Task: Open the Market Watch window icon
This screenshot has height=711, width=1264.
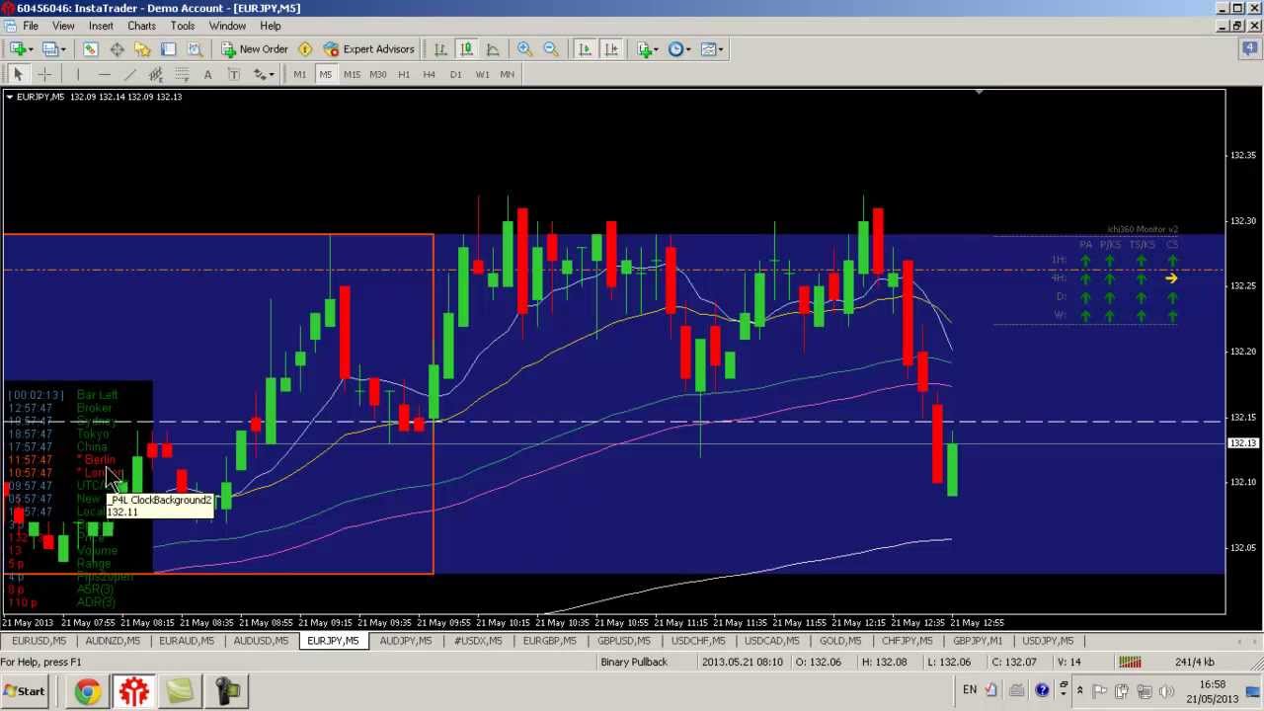Action: pyautogui.click(x=90, y=48)
